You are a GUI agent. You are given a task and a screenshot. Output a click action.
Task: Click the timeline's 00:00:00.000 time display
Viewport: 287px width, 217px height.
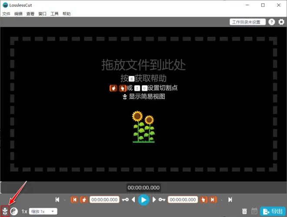coord(143,187)
